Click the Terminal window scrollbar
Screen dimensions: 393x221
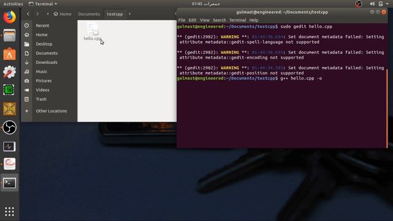point(387,108)
